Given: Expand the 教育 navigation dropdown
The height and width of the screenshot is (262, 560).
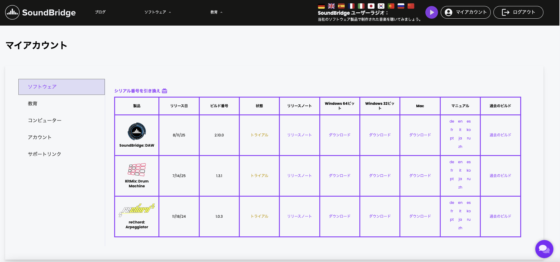Looking at the screenshot, I should (x=216, y=12).
